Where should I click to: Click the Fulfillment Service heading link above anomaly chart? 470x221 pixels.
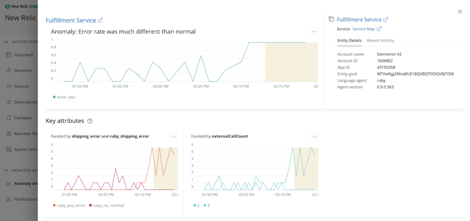point(71,20)
